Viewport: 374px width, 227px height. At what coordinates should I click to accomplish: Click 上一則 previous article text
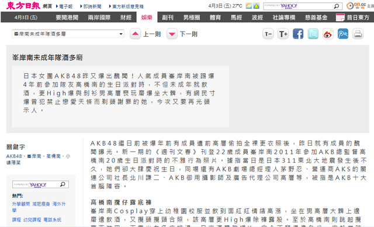pyautogui.click(x=152, y=34)
